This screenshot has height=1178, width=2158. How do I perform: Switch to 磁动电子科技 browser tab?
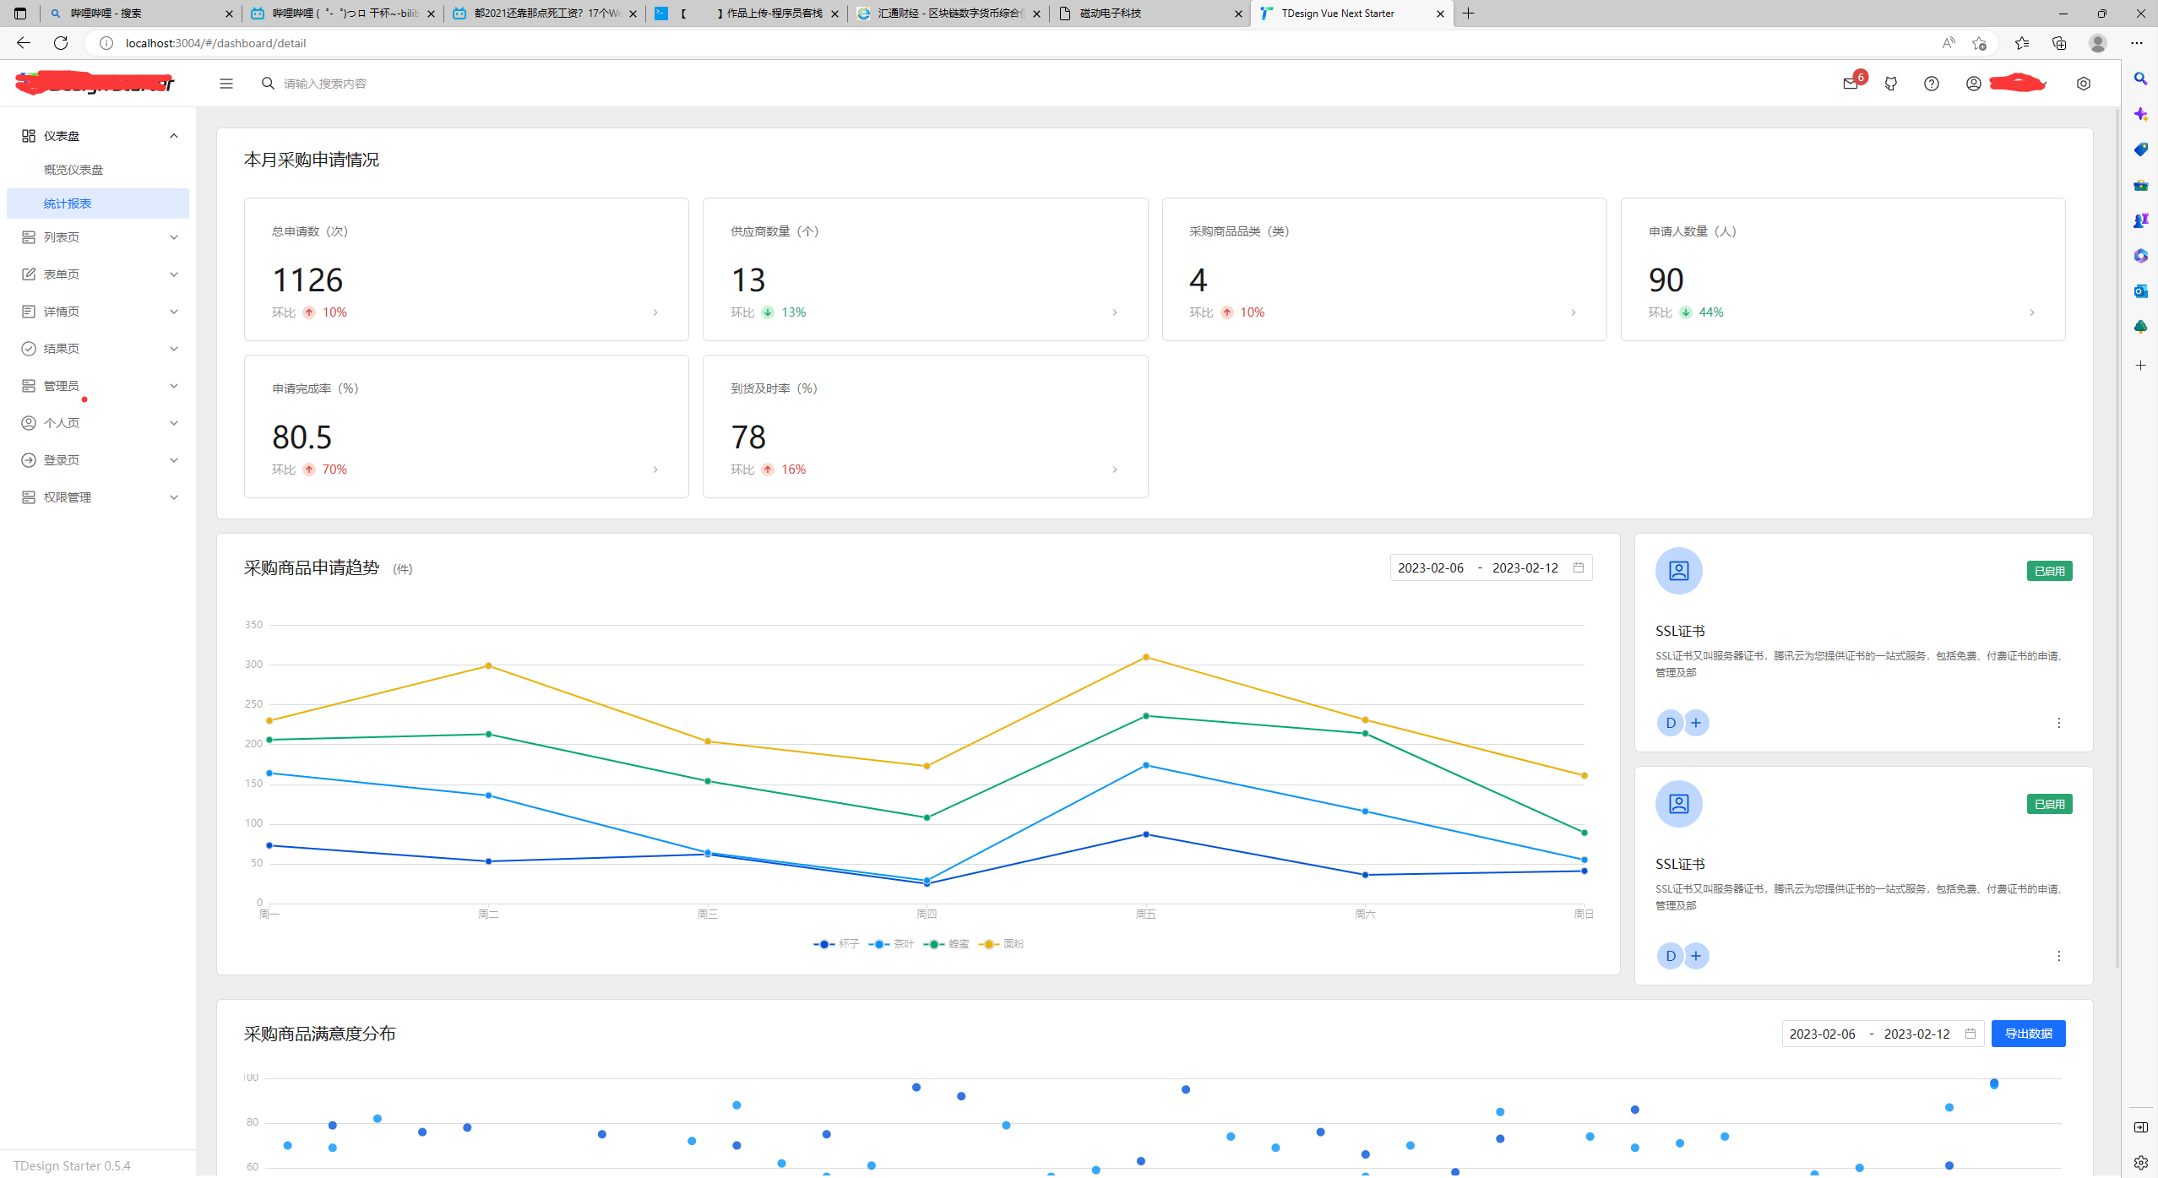point(1150,14)
